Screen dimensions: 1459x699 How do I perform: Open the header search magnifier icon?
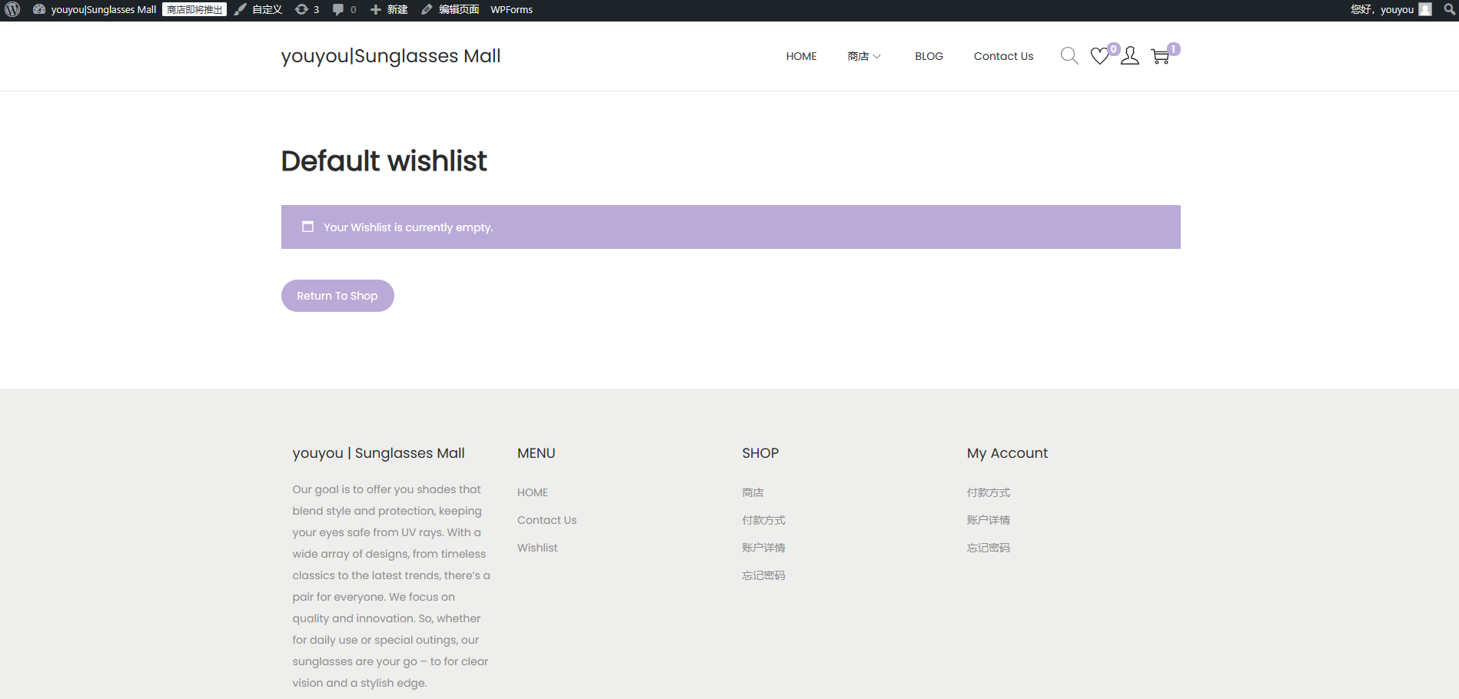pos(1068,56)
